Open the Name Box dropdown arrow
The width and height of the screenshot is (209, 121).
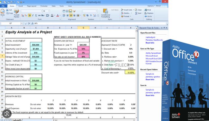click(22, 23)
